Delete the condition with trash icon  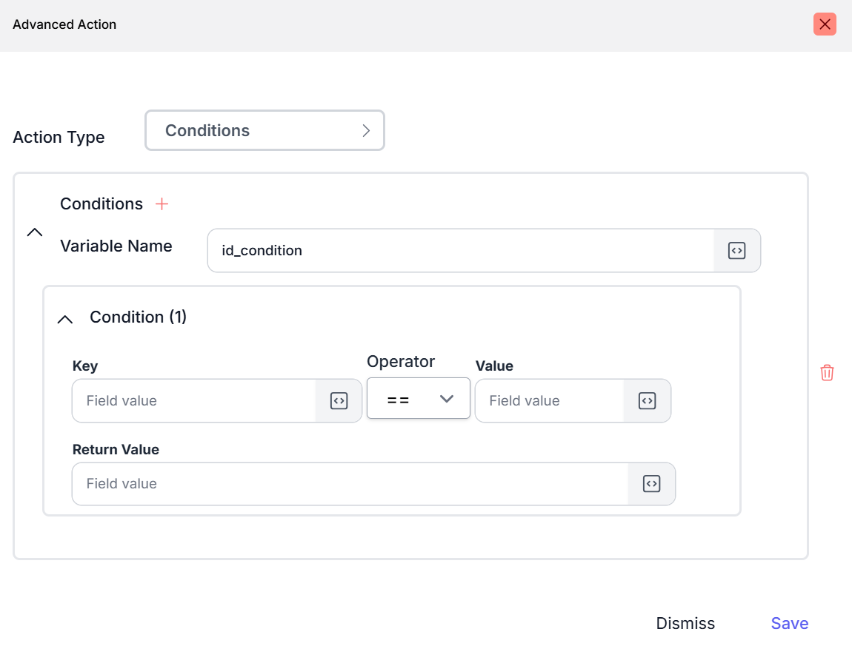[x=827, y=373]
